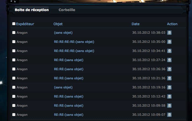Delete the message received at 10:34:41
Viewport: 192px width, 121px height.
(169, 51)
